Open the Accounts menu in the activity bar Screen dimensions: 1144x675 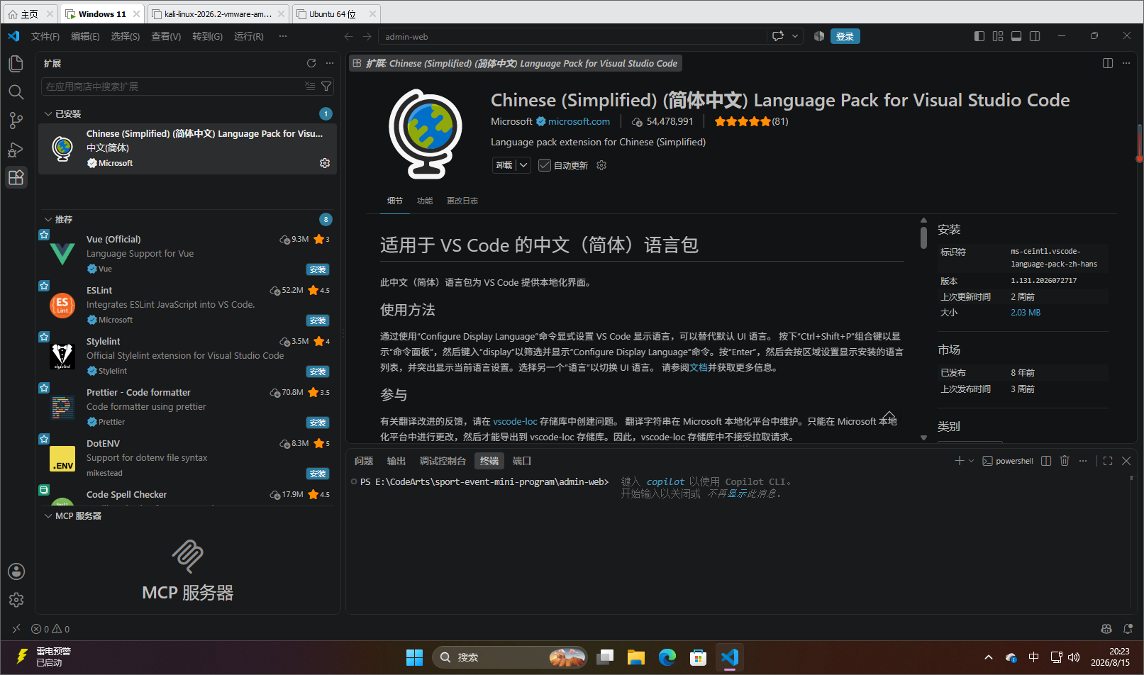tap(16, 571)
